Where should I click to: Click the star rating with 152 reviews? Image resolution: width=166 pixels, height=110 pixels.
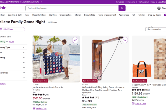(90, 97)
